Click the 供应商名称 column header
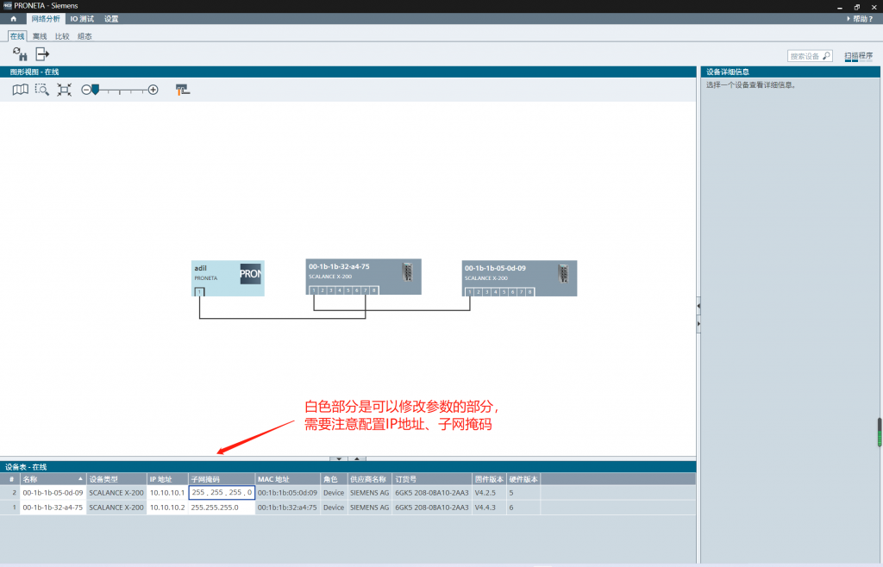883x567 pixels. click(x=369, y=479)
